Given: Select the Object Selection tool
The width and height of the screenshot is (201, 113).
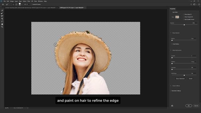Looking at the screenshot, I should click(2, 19).
